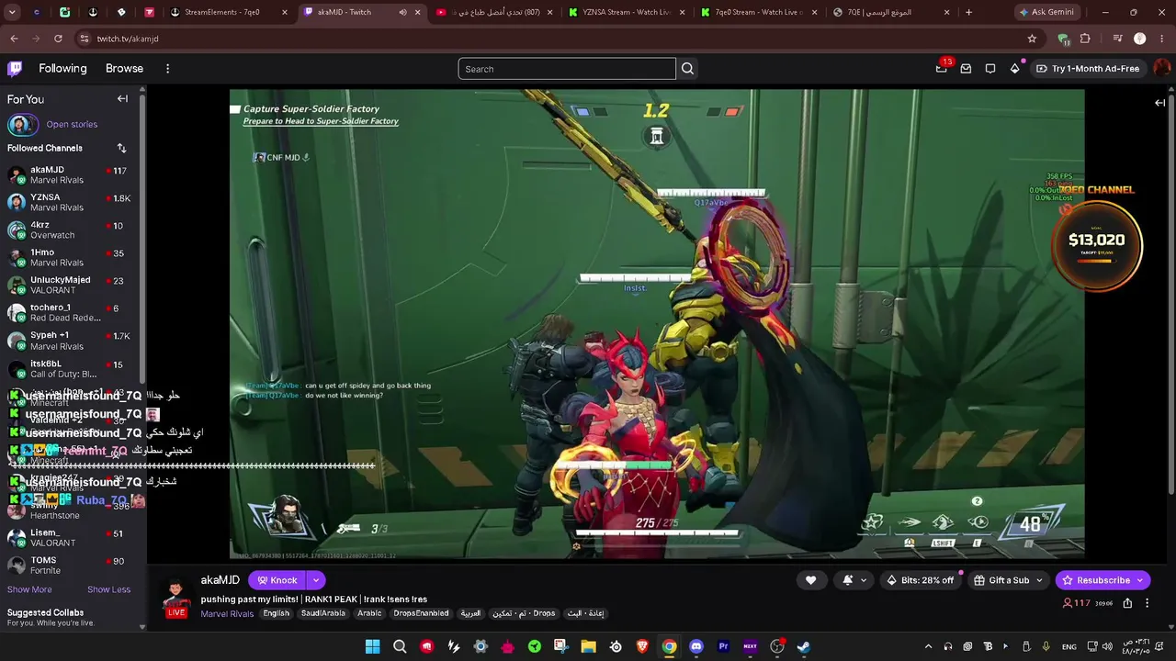
Task: Click the English stream tag
Action: click(276, 613)
